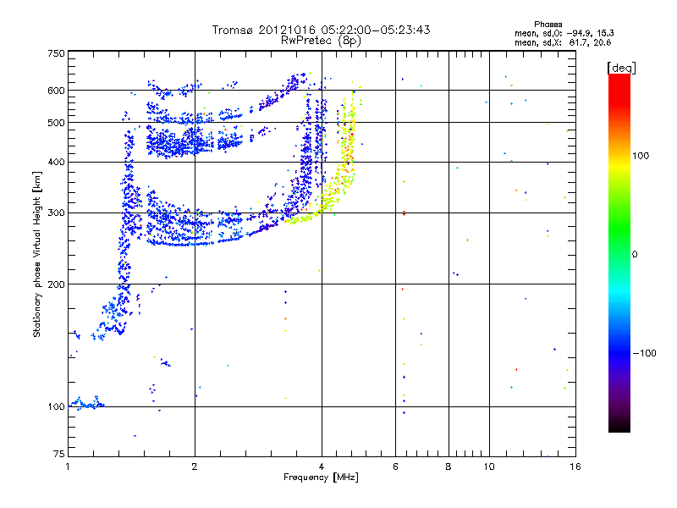Click x-axis tick label '4'
Viewport: 677px width, 508px height.
click(x=322, y=467)
